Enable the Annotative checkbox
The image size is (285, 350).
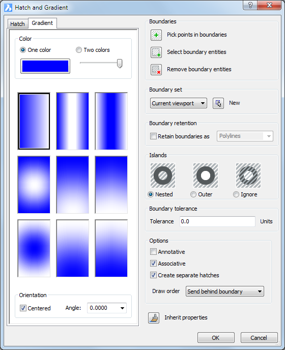pyautogui.click(x=153, y=251)
